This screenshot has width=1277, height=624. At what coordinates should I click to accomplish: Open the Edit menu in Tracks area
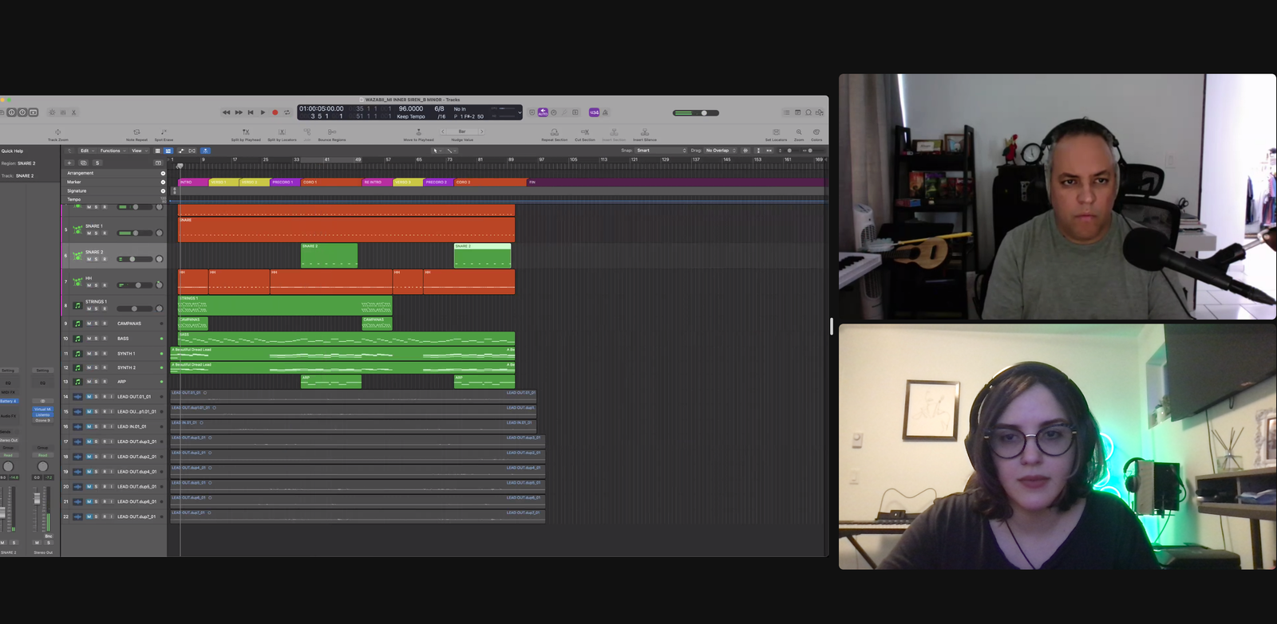pos(85,151)
